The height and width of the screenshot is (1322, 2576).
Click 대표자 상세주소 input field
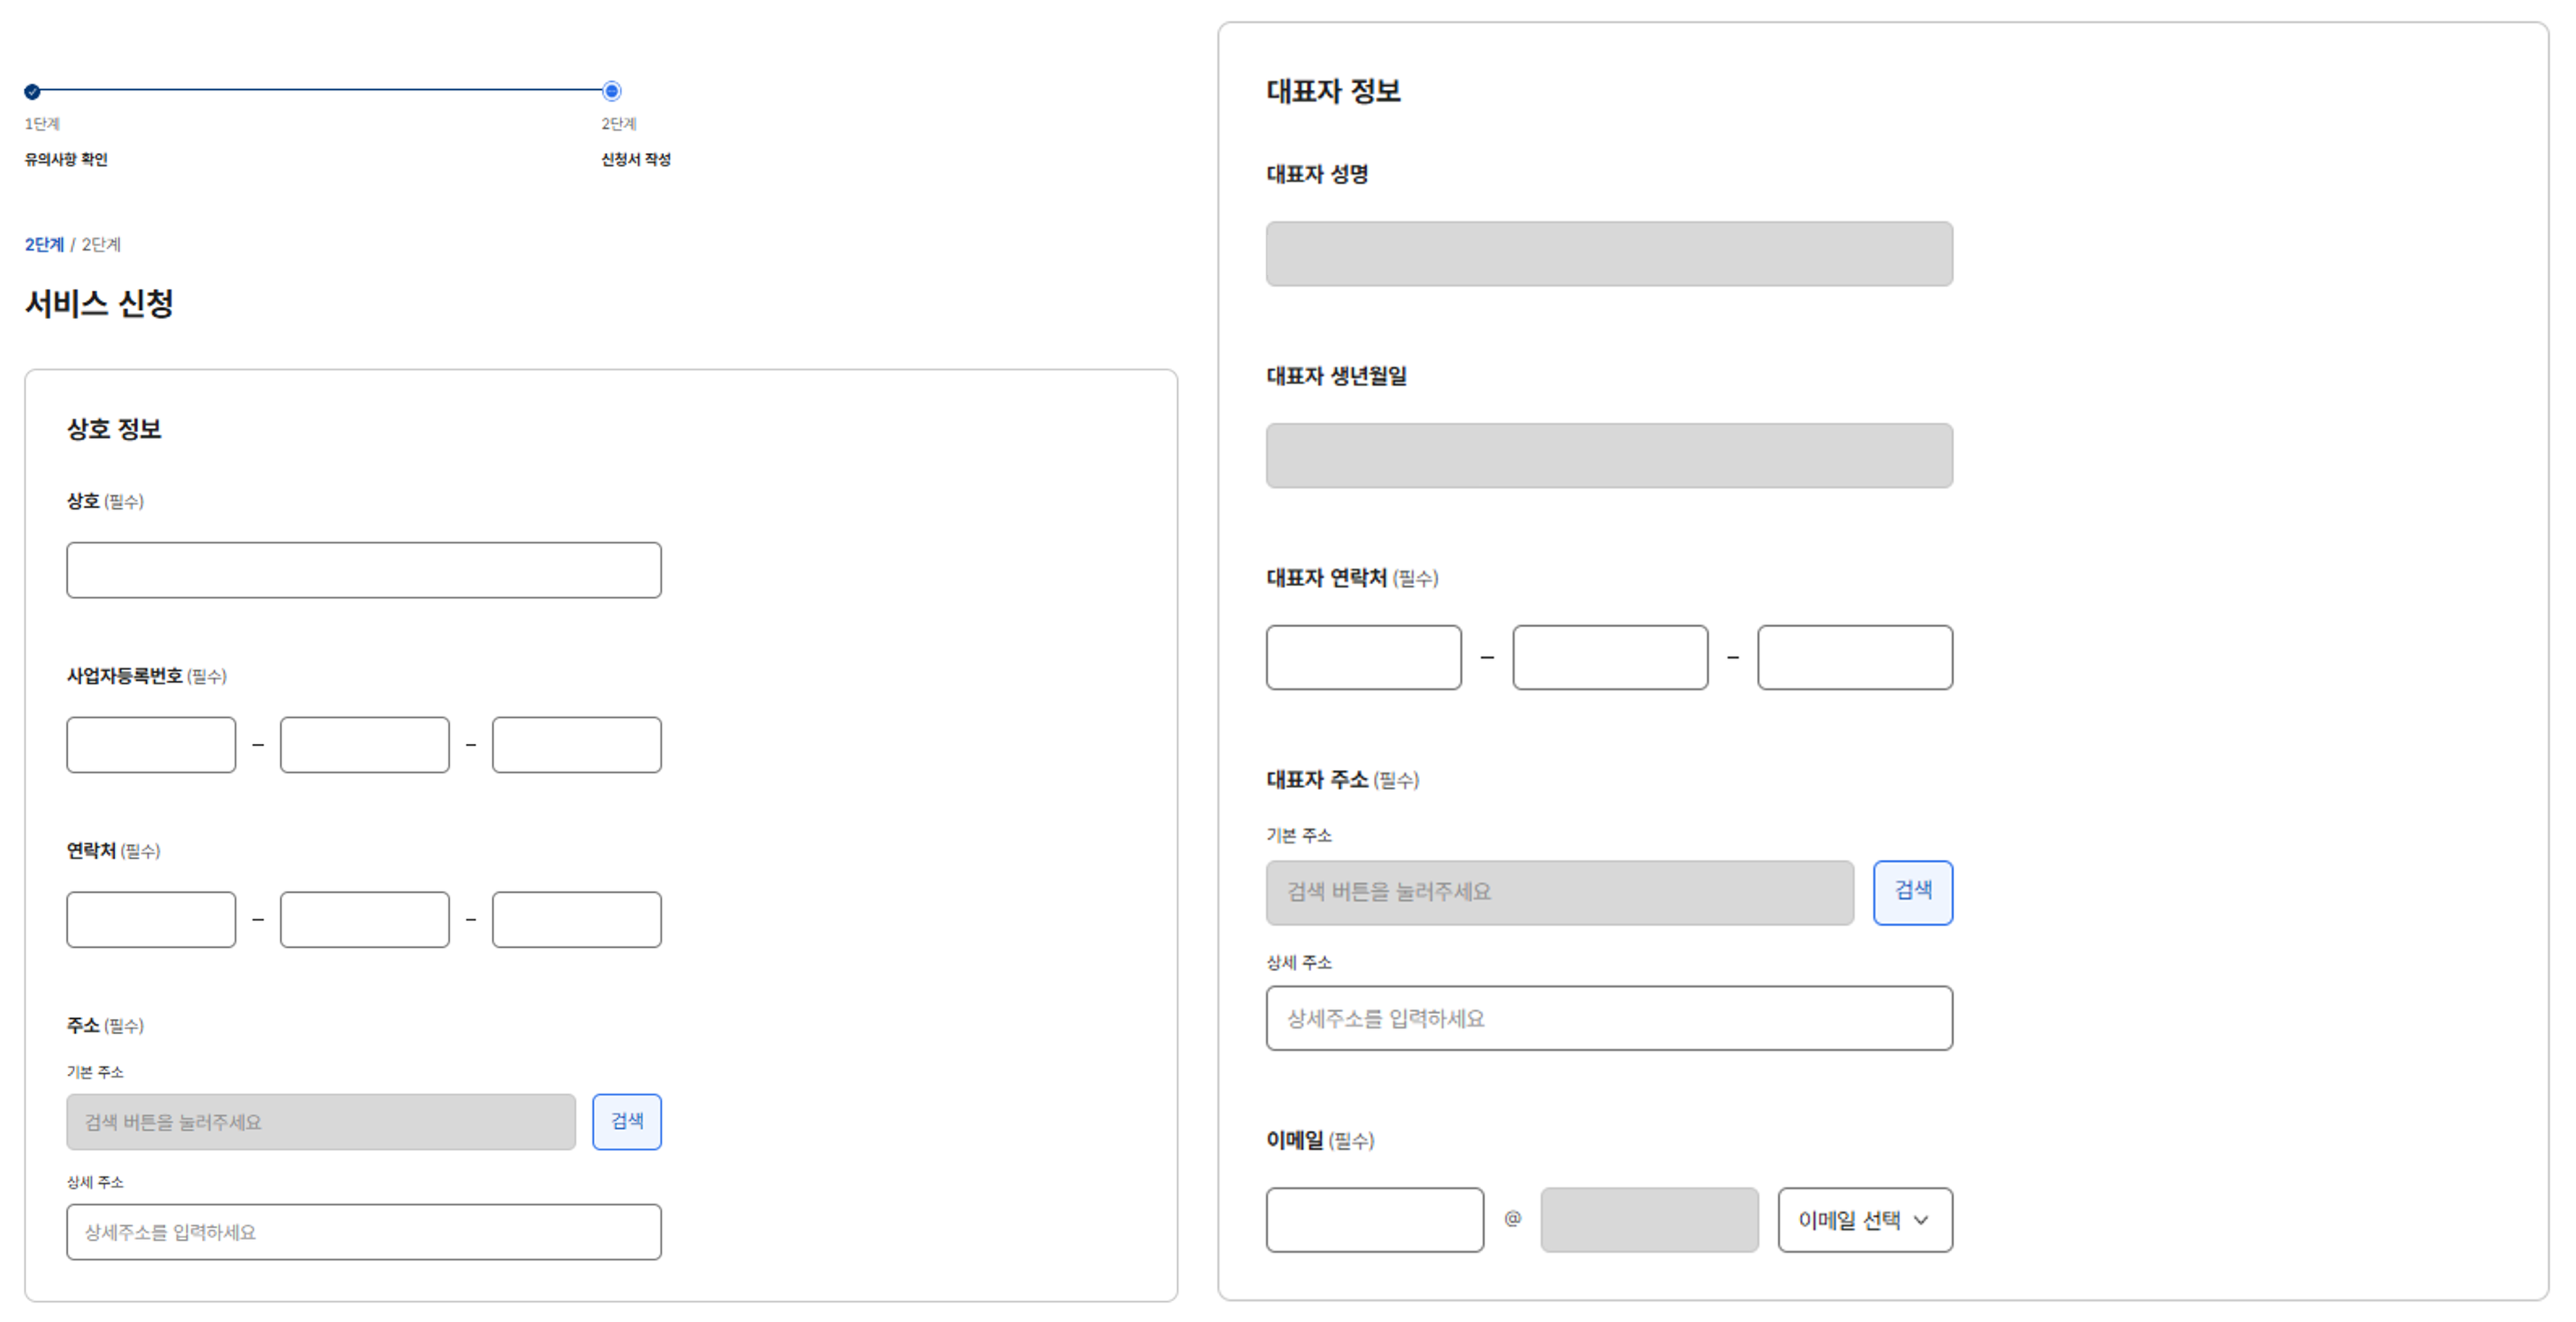coord(1609,1018)
